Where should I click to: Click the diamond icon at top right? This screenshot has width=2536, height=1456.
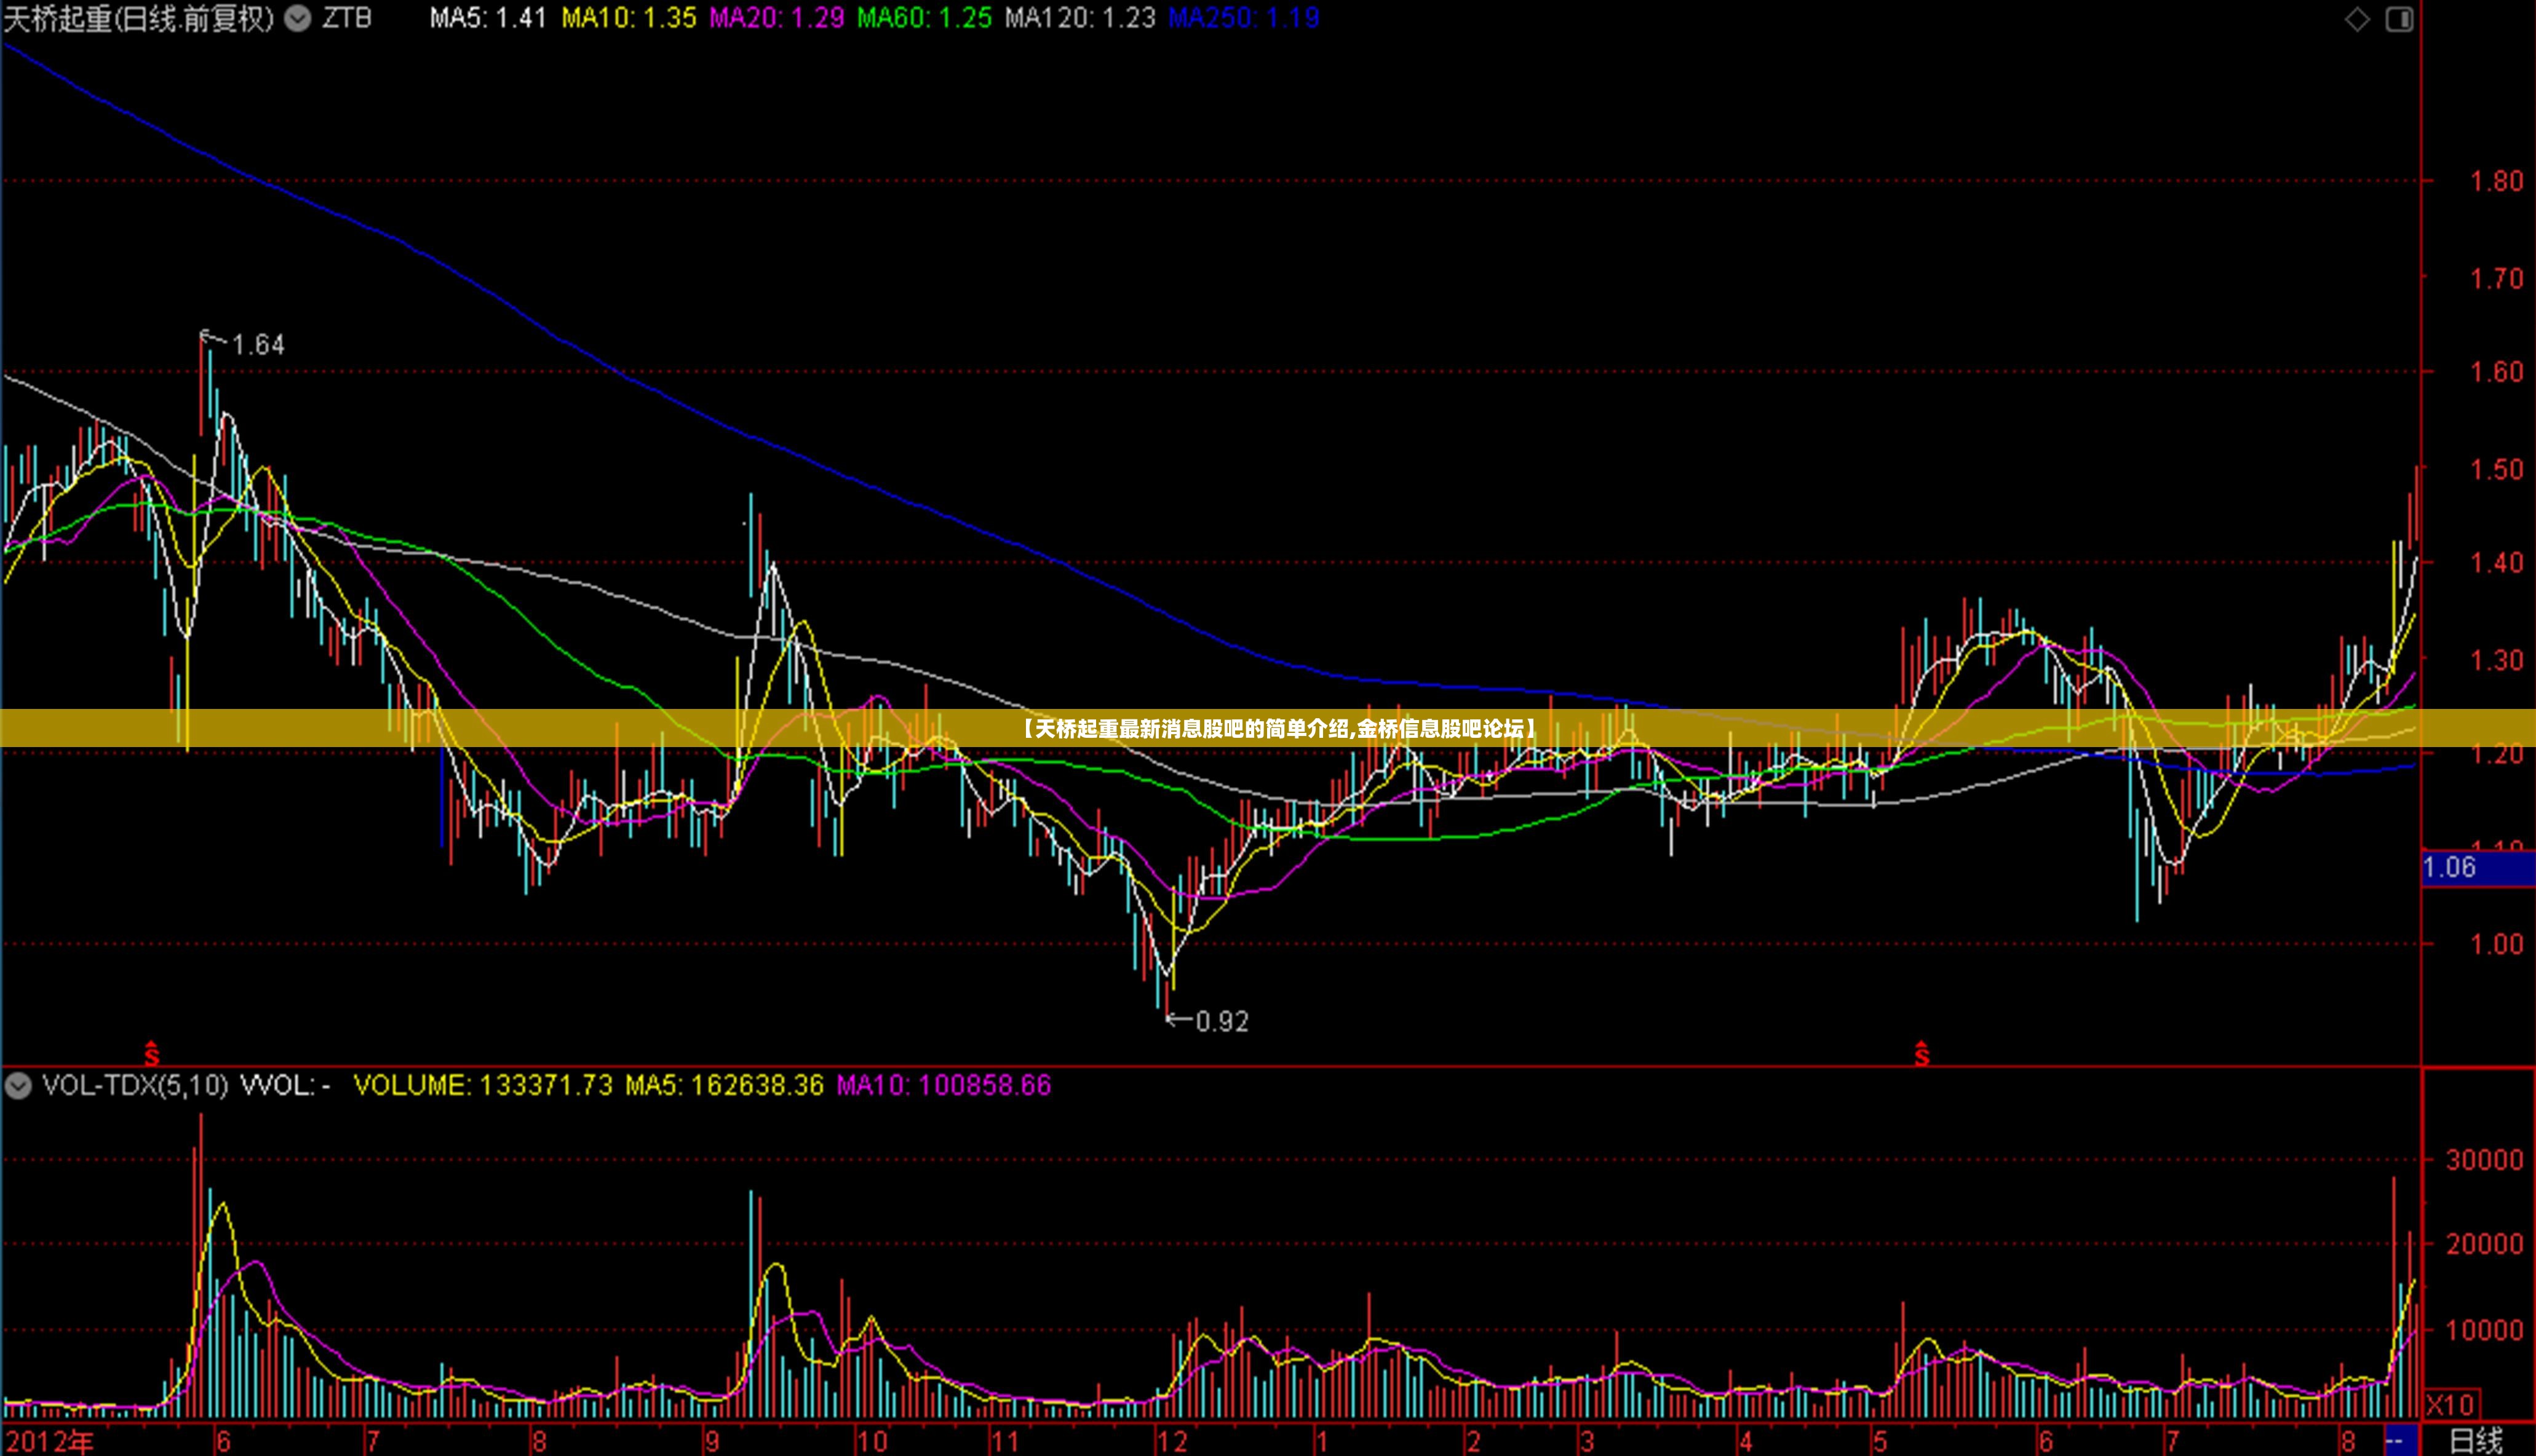click(x=2357, y=19)
